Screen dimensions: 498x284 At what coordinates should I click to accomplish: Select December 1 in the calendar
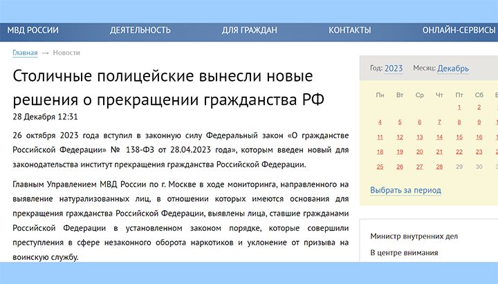[459, 107]
